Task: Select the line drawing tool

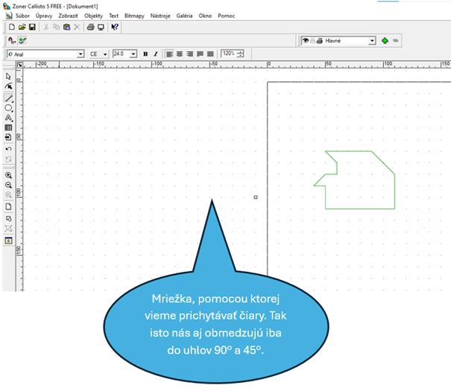Action: tap(8, 98)
